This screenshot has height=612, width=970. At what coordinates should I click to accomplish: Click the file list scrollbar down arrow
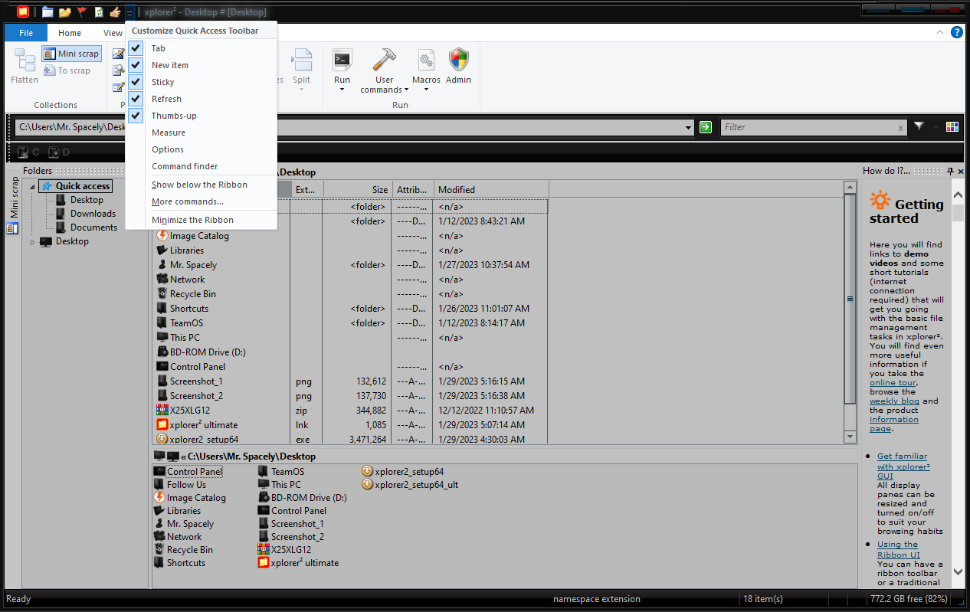[x=850, y=436]
